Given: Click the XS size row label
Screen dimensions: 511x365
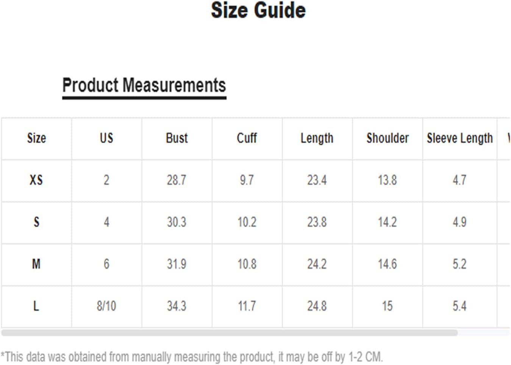Looking at the screenshot, I should 36,180.
